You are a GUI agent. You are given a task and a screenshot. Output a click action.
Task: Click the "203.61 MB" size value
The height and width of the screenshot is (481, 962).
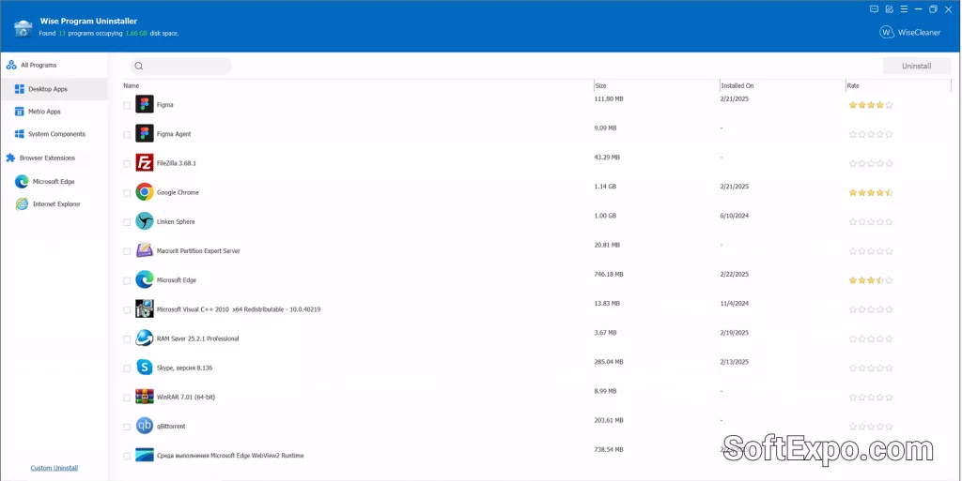point(609,420)
